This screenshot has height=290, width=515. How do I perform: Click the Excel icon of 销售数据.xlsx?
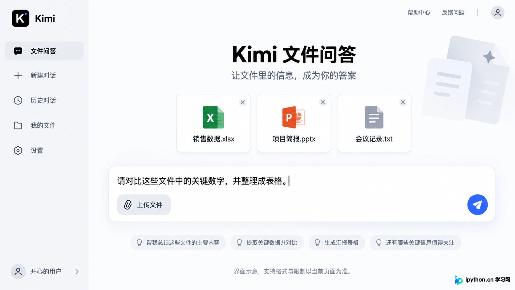(213, 117)
